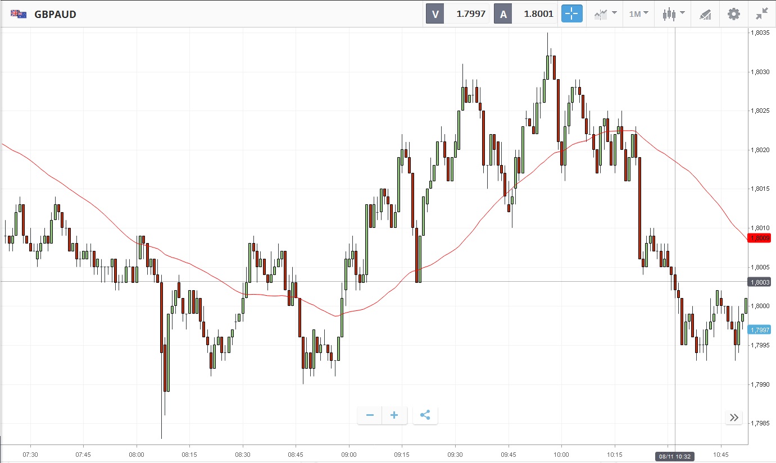Screen dimensions: 776x463
Task: Click the 09:00 label on time axis
Action: tap(349, 454)
